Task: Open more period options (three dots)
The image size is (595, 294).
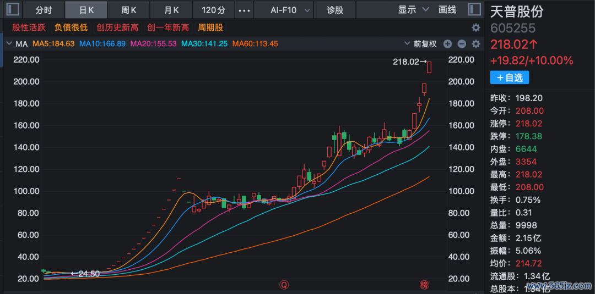Action: [x=244, y=10]
